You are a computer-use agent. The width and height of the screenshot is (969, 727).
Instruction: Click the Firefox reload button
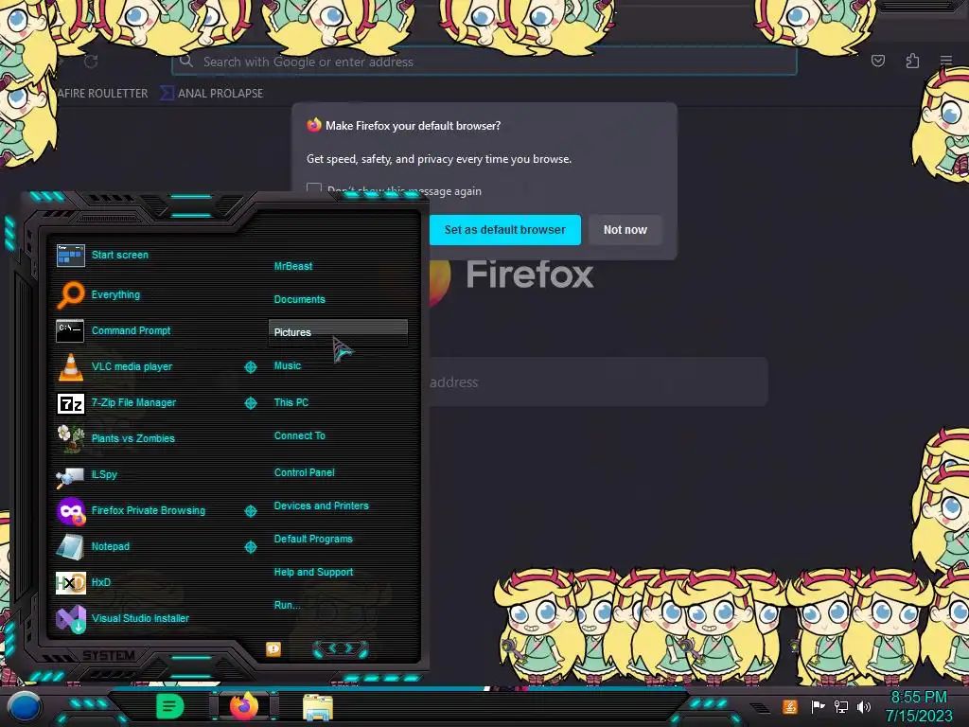point(91,62)
